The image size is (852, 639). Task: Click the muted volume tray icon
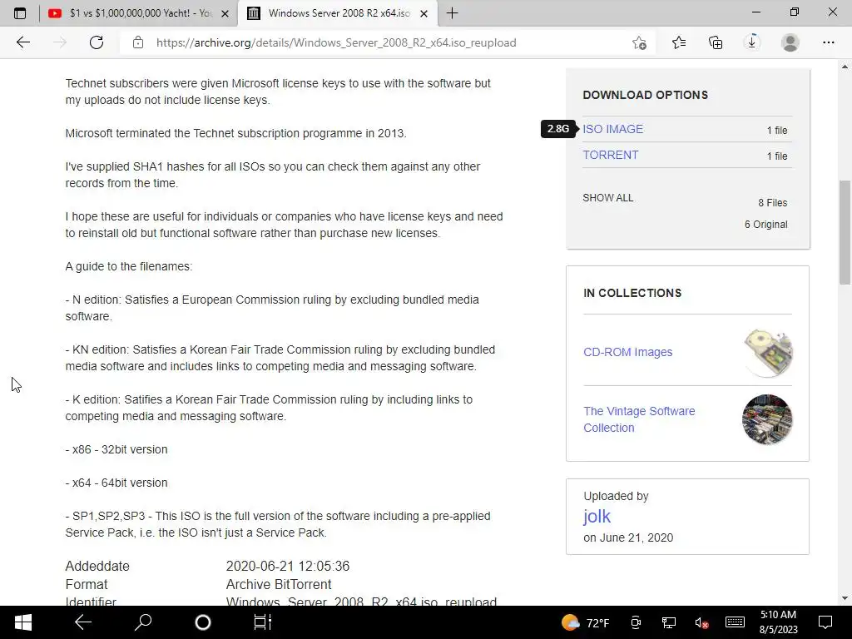(701, 622)
